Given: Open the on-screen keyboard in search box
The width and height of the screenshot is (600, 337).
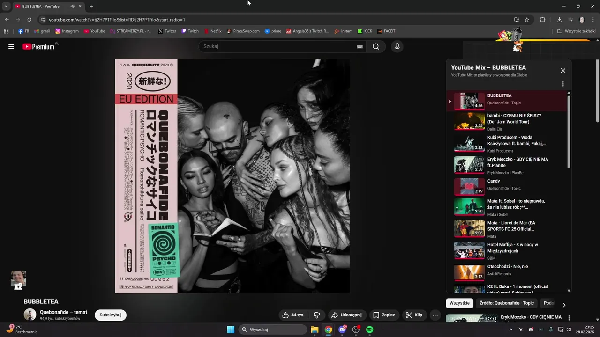Looking at the screenshot, I should click(x=360, y=46).
